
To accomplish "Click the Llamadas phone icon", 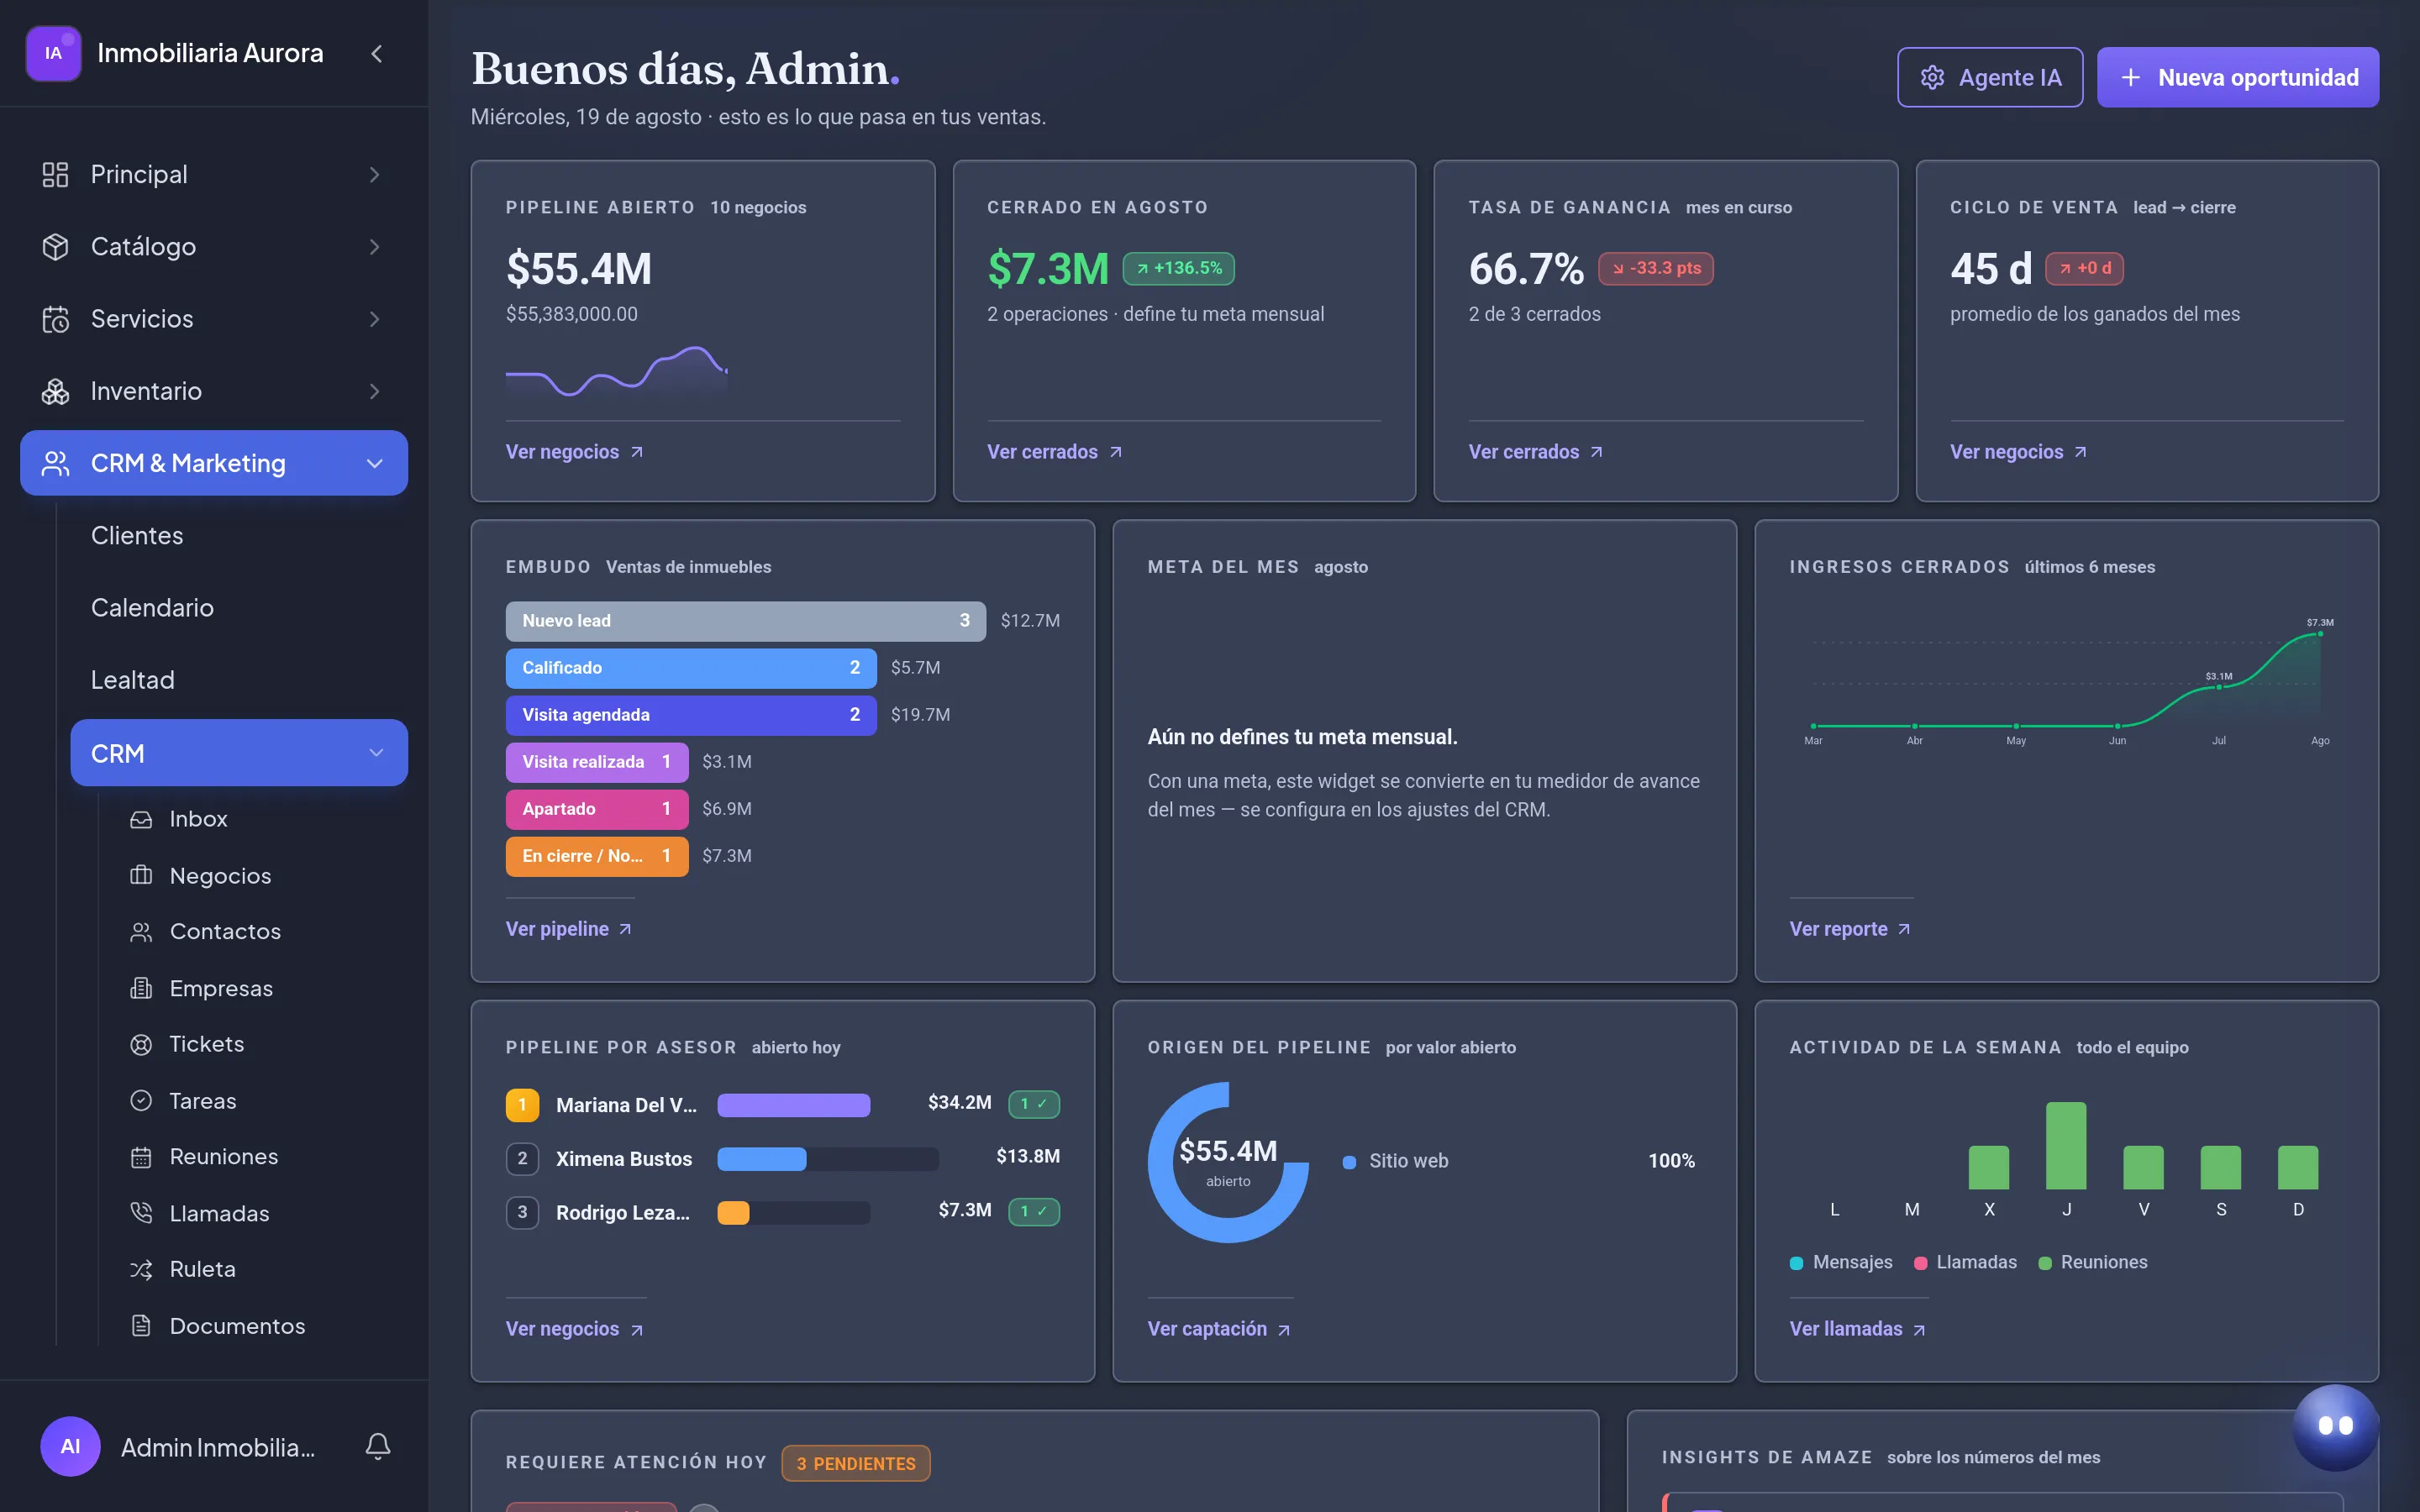I will 141,1213.
